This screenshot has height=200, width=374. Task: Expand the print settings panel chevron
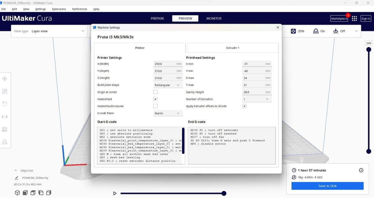[356, 31]
